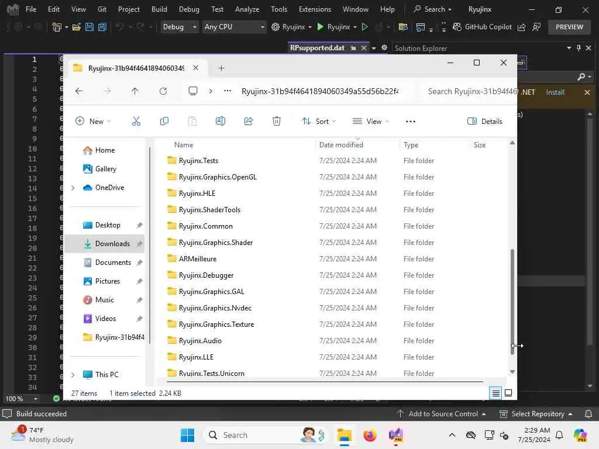599x449 pixels.
Task: Click the Refresh icon in File Explorer
Action: coord(163,91)
